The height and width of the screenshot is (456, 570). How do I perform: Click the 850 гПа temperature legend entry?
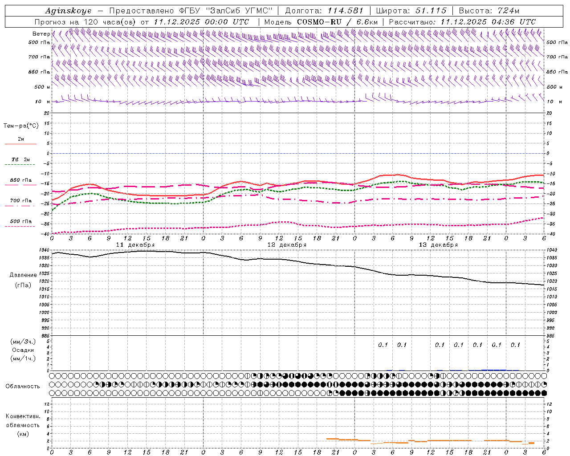pos(21,180)
